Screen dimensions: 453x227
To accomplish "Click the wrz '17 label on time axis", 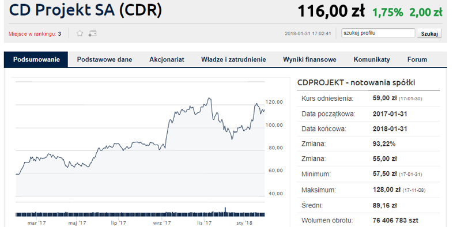I will (162, 223).
